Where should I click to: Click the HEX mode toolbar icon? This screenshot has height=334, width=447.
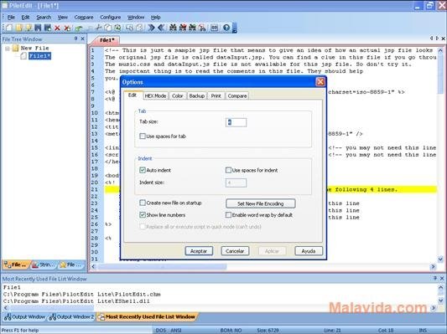pos(214,28)
